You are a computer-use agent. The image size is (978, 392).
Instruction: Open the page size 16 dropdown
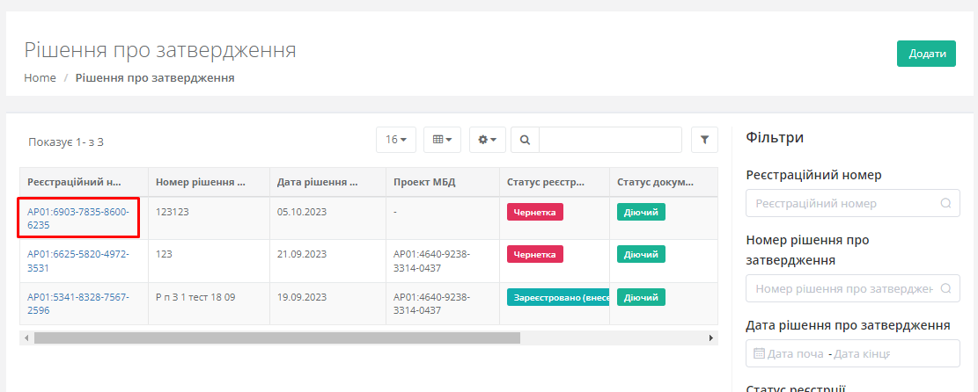(x=396, y=140)
